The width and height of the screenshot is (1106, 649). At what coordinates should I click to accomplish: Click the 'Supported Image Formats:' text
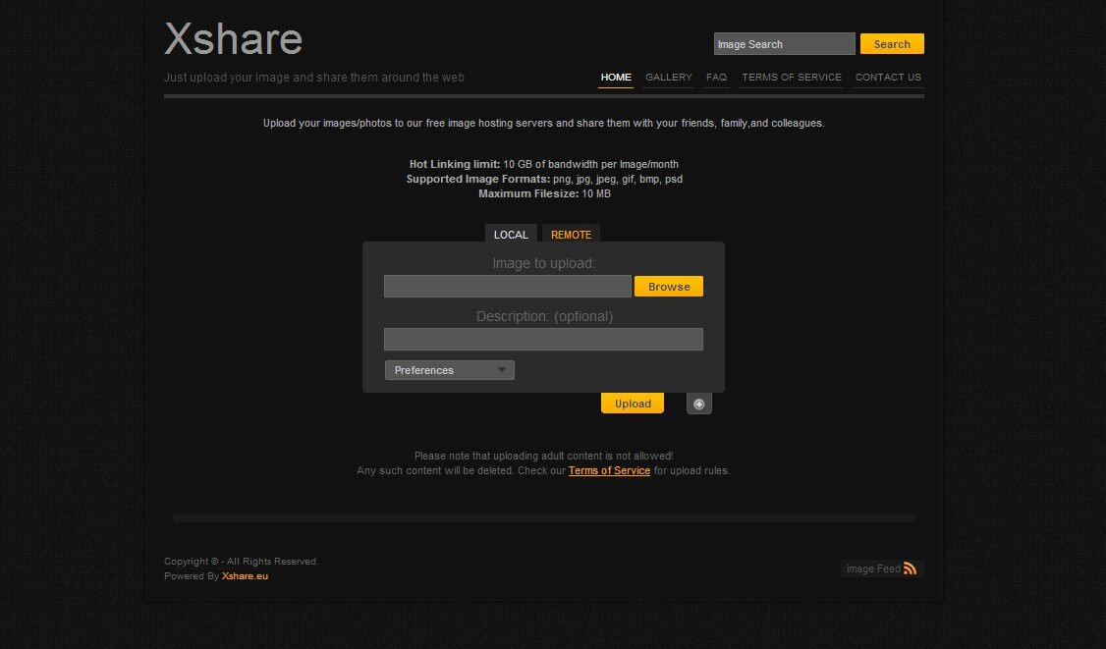tap(478, 179)
